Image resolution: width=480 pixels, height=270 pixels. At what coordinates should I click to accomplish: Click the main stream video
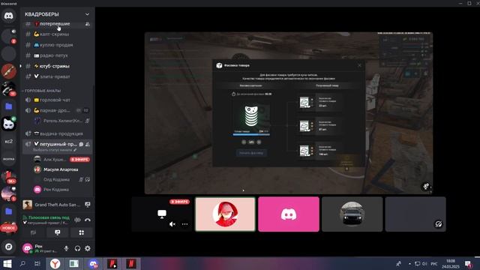coord(289,113)
